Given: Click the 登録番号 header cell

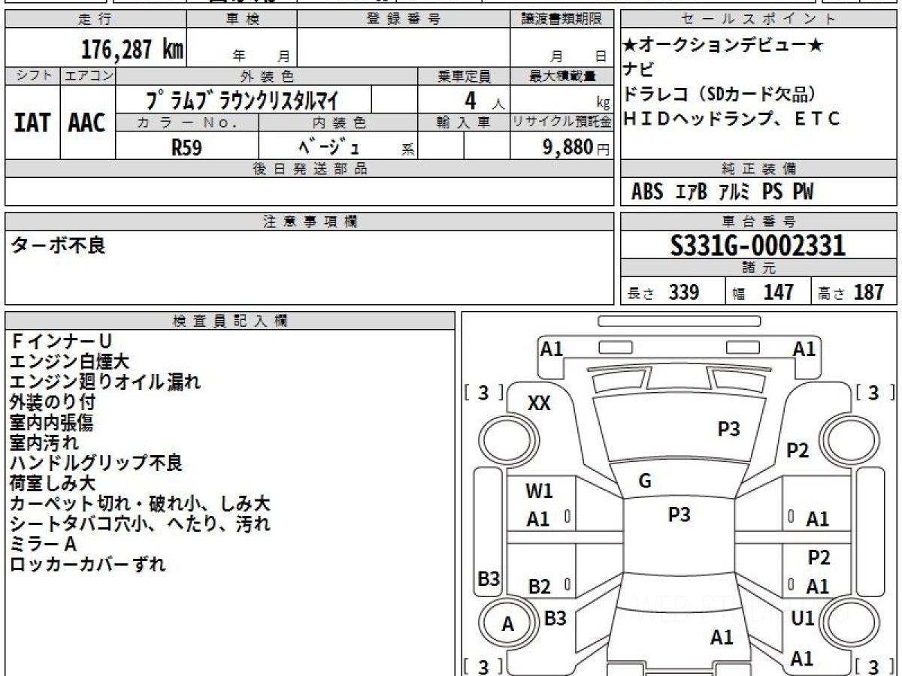Looking at the screenshot, I should click(403, 20).
